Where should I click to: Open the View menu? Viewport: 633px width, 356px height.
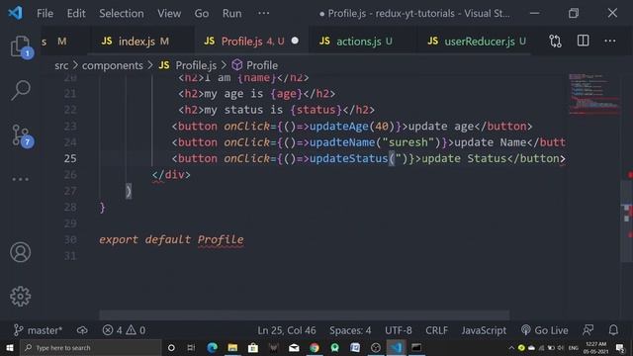(x=169, y=13)
